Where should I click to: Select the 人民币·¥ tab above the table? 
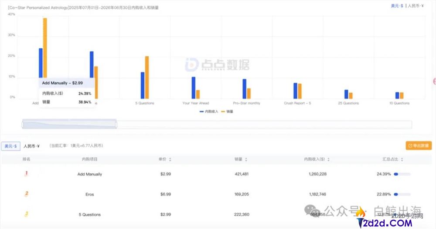31,146
